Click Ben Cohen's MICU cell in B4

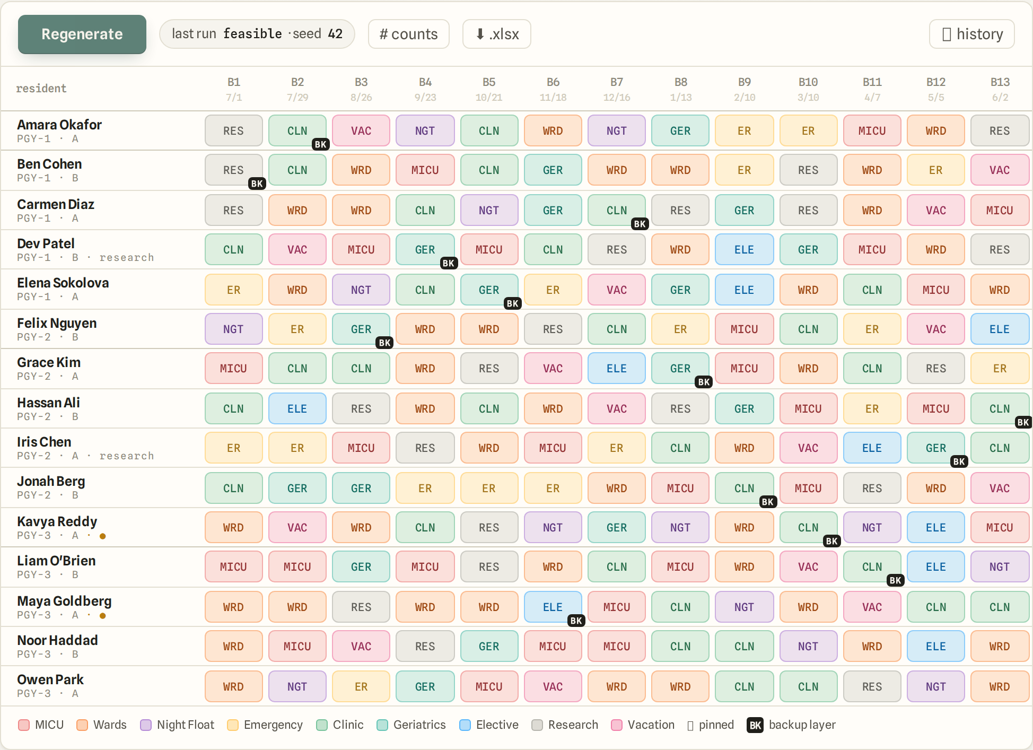click(425, 170)
